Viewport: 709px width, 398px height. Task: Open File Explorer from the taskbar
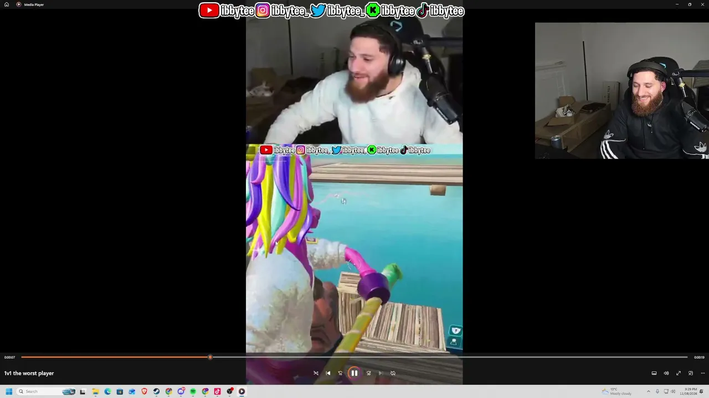click(95, 391)
